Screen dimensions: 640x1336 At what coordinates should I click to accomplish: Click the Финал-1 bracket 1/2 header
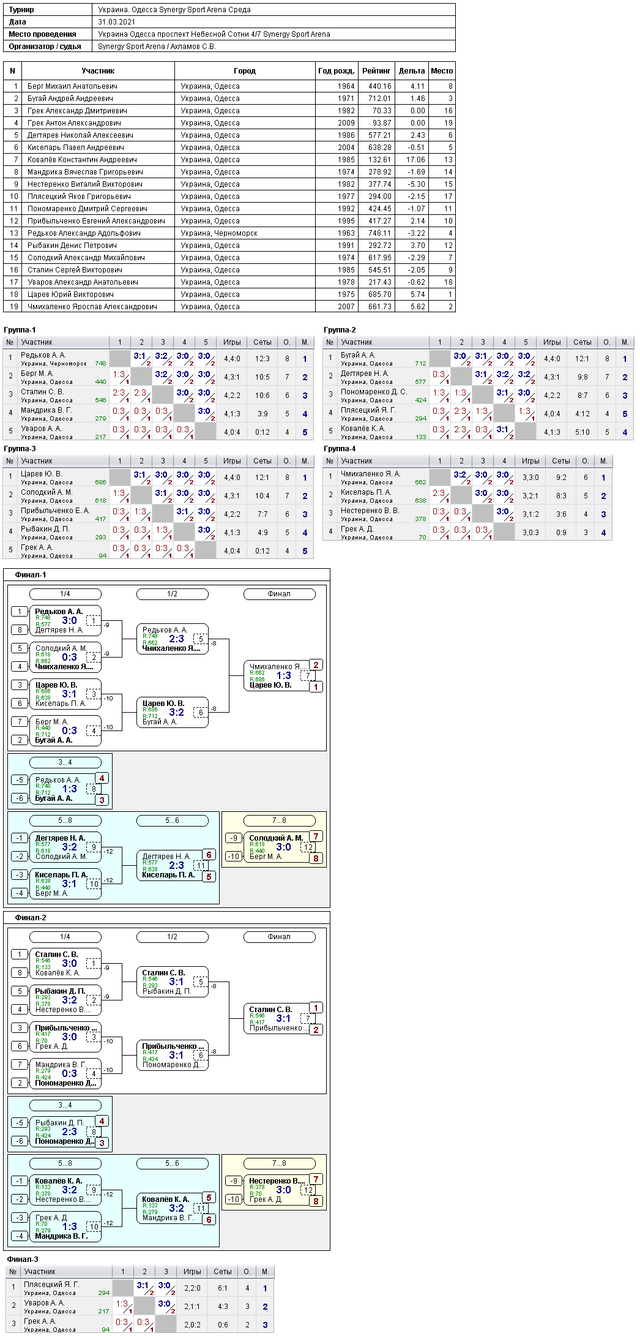[x=172, y=594]
